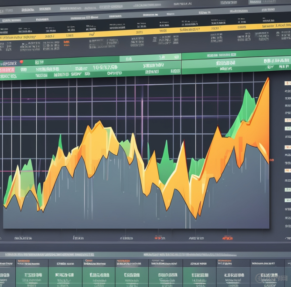Select the topmost orange price label on right axis
291x287 pixels.
[x=287, y=83]
